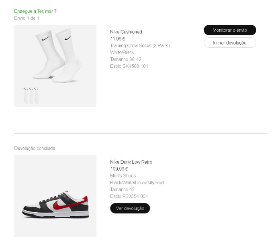Image resolution: width=280 pixels, height=242 pixels.
Task: Click the Black/White/University Red color text
Action: (137, 183)
